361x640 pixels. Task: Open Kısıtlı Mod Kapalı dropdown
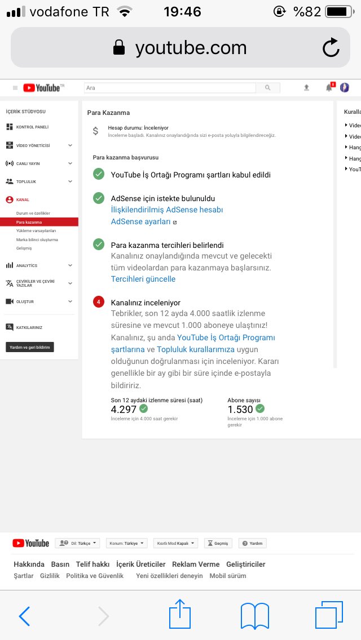(x=175, y=543)
